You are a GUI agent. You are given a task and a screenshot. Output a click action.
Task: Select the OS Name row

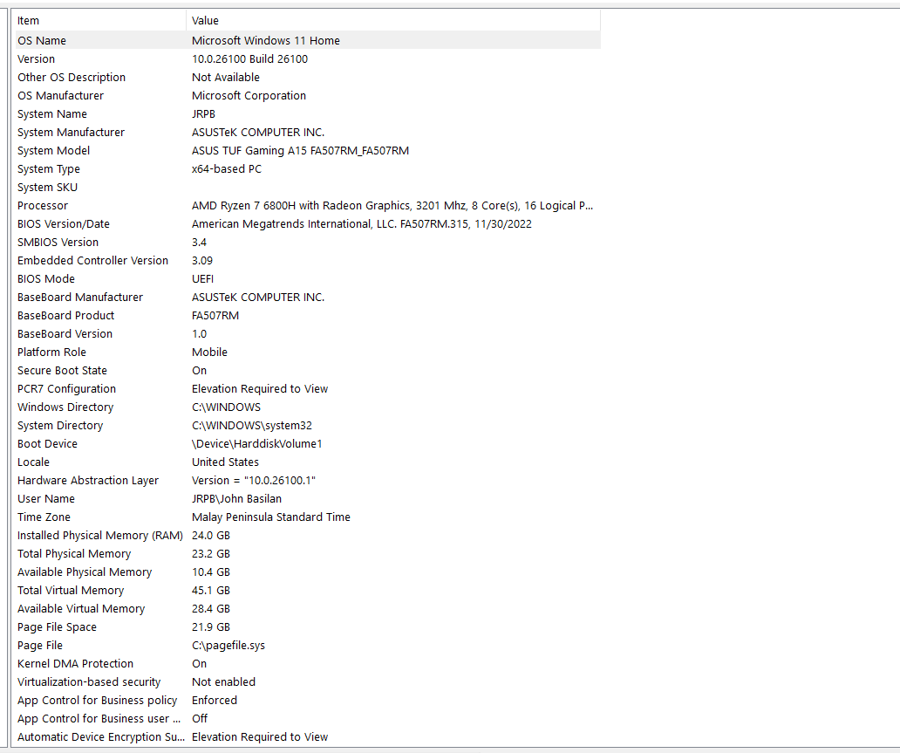306,40
